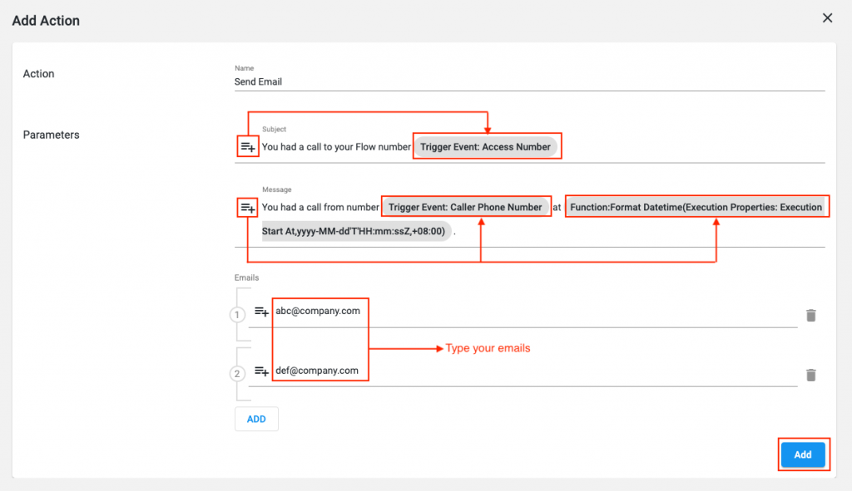This screenshot has width=852, height=491.
Task: Edit the abc@company.com email field
Action: click(535, 312)
